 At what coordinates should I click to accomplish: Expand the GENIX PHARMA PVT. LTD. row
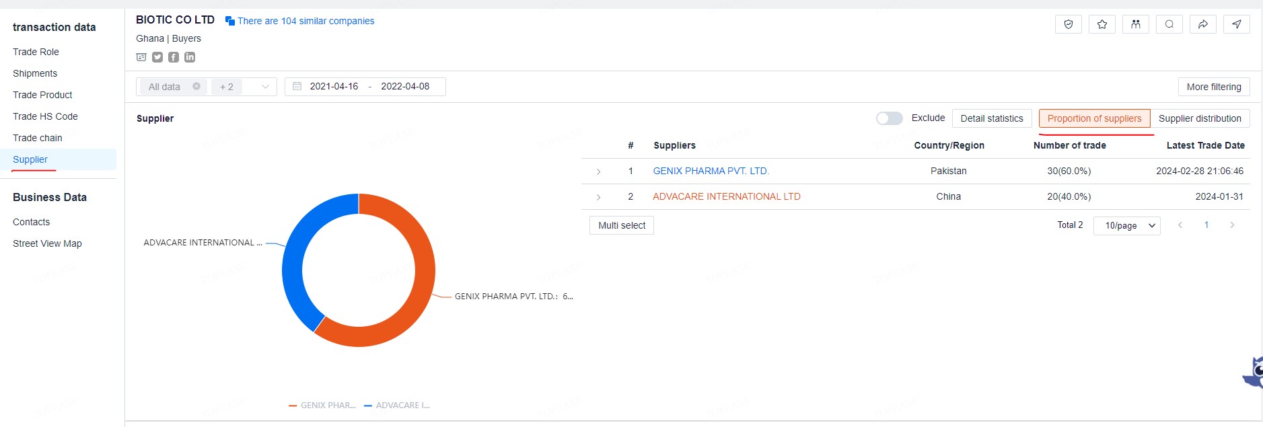[598, 171]
